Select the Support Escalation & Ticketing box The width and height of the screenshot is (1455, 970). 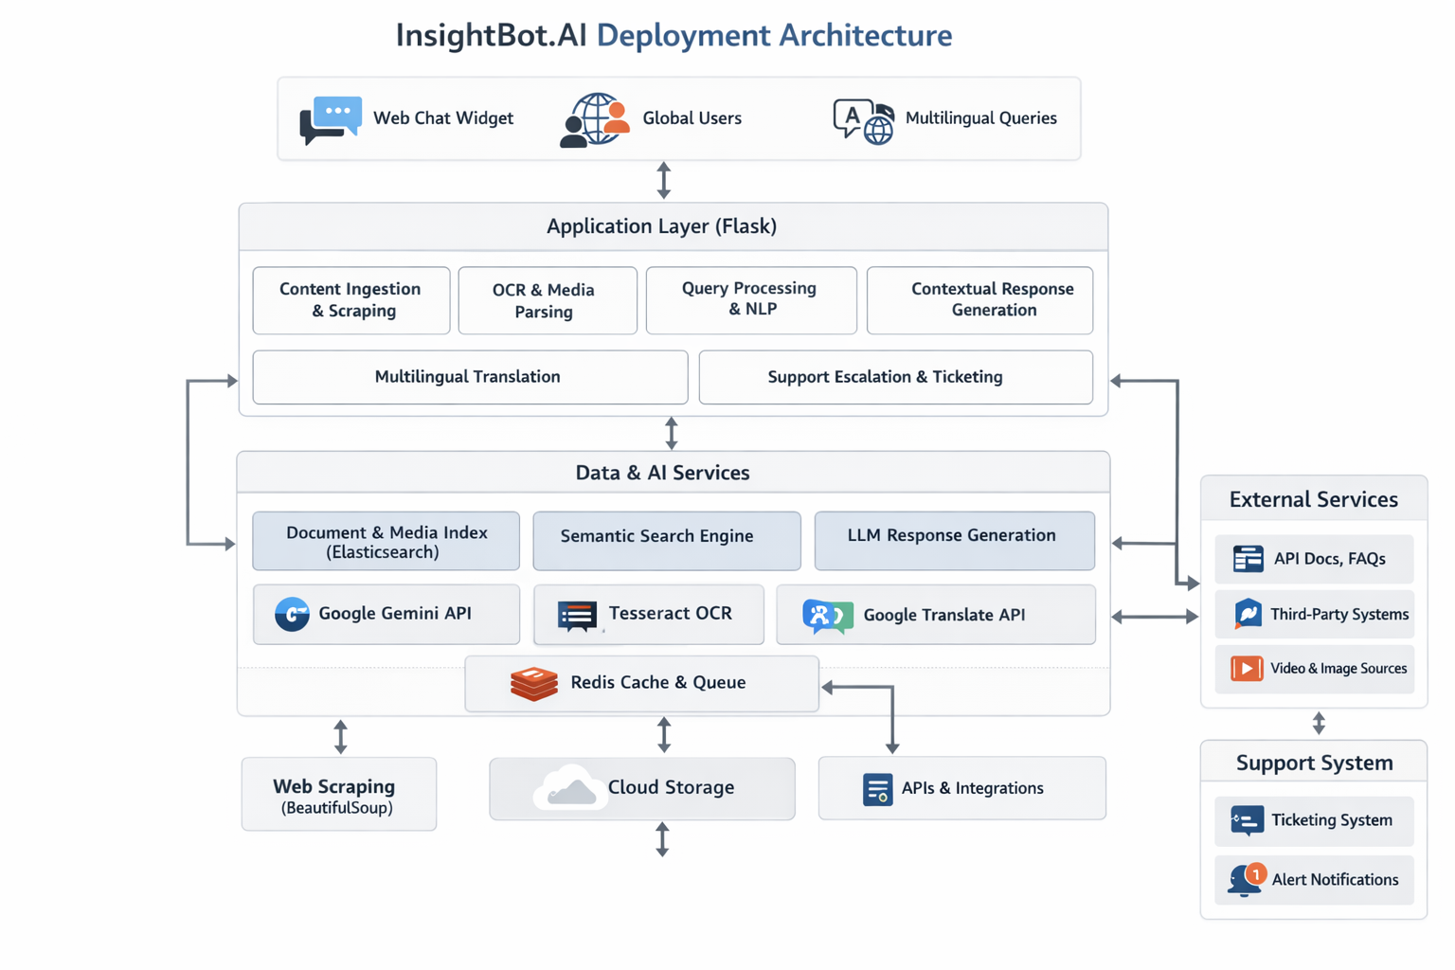(x=895, y=377)
